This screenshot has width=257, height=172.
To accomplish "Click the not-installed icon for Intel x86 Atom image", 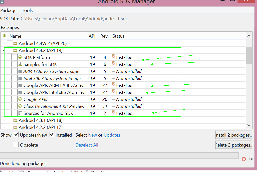I will tap(113, 77).
